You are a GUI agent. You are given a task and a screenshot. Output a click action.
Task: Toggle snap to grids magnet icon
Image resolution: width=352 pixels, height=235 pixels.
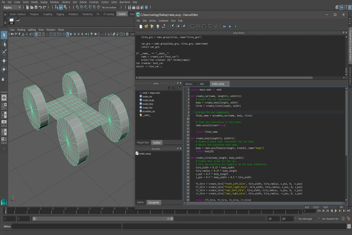[x=77, y=7]
